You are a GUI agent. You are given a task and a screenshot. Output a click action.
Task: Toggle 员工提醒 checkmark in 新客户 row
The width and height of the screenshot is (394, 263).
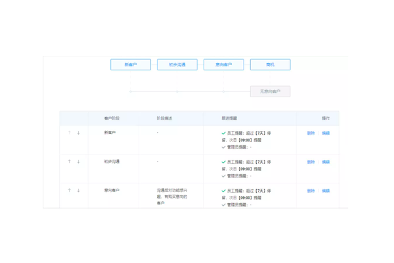pos(223,133)
